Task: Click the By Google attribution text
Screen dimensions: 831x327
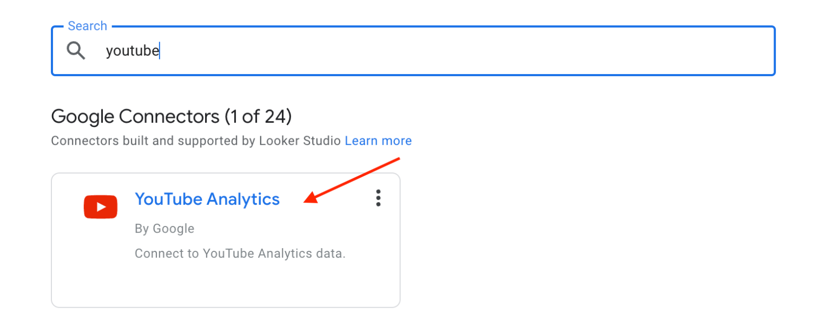Action: click(164, 228)
